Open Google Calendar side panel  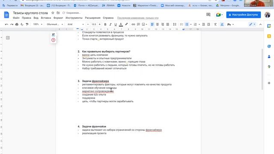[269, 26]
